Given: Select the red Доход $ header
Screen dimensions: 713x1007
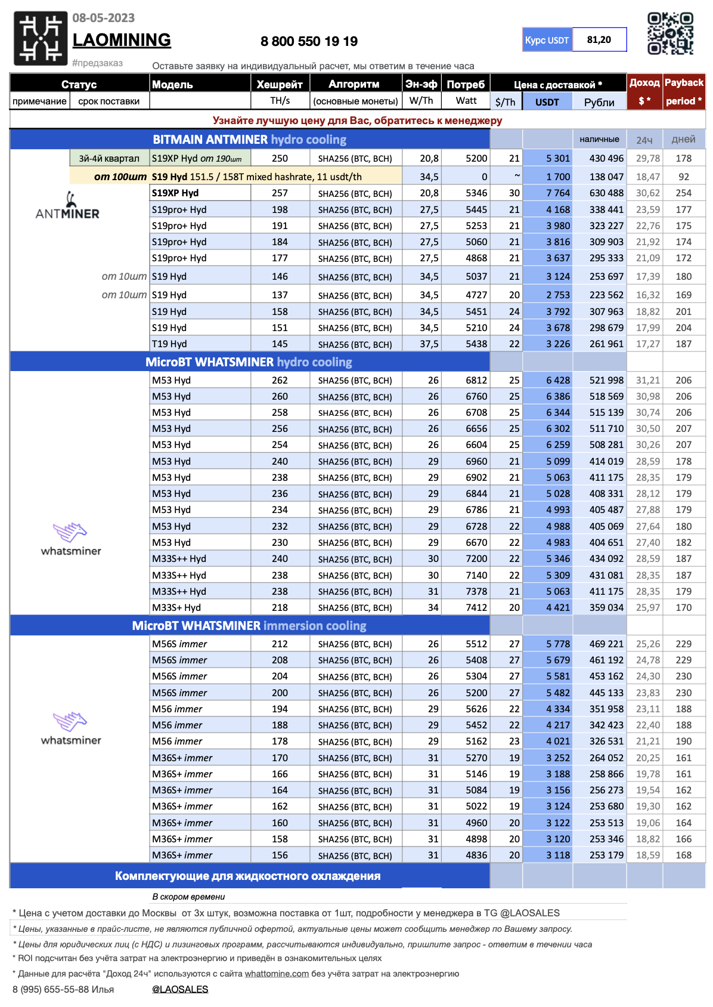Looking at the screenshot, I should pos(644,91).
